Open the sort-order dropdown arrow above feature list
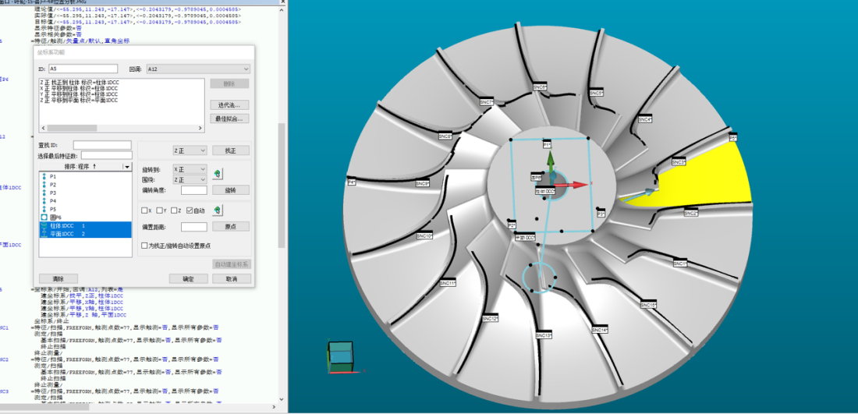858x414 pixels. (126, 167)
